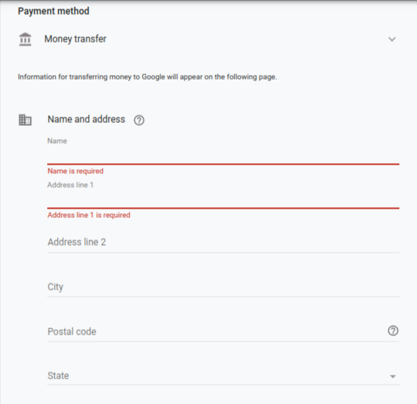Open the State dropdown arrow

(393, 377)
